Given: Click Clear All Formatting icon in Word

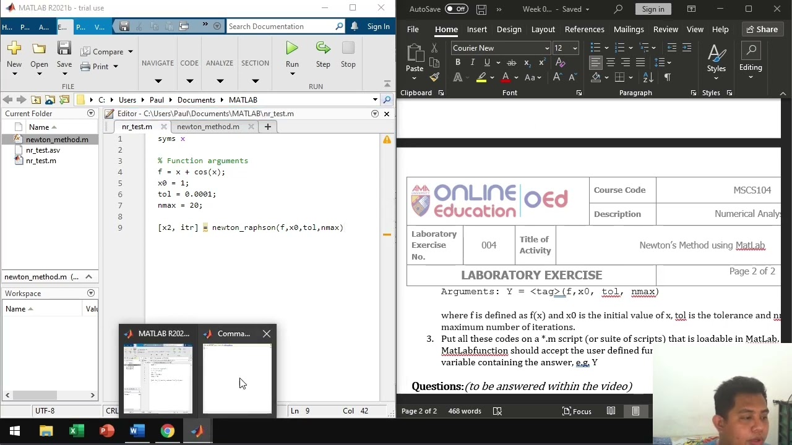Looking at the screenshot, I should [x=560, y=62].
